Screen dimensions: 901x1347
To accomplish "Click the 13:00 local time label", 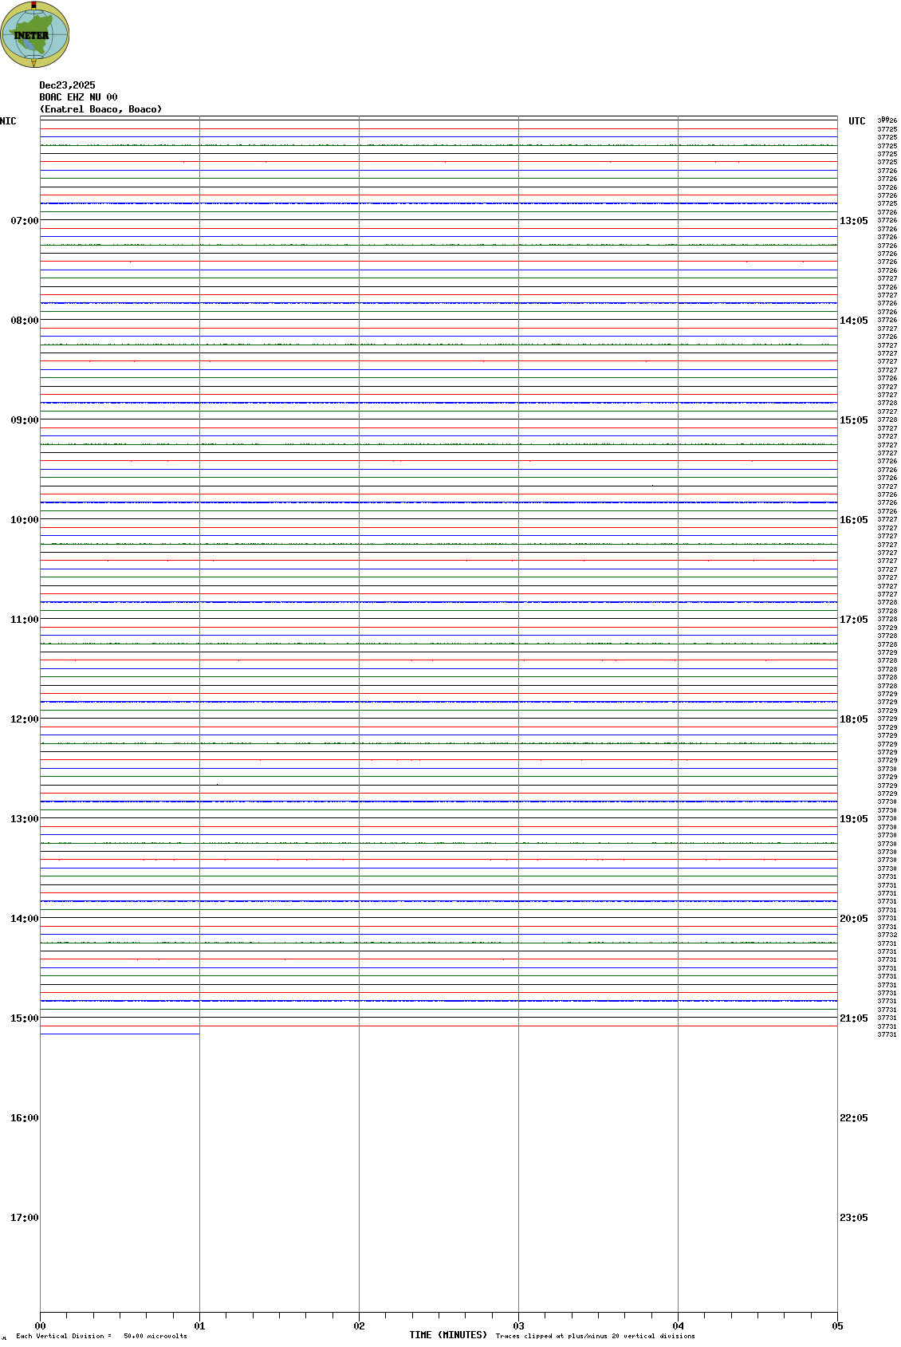I will [x=24, y=819].
